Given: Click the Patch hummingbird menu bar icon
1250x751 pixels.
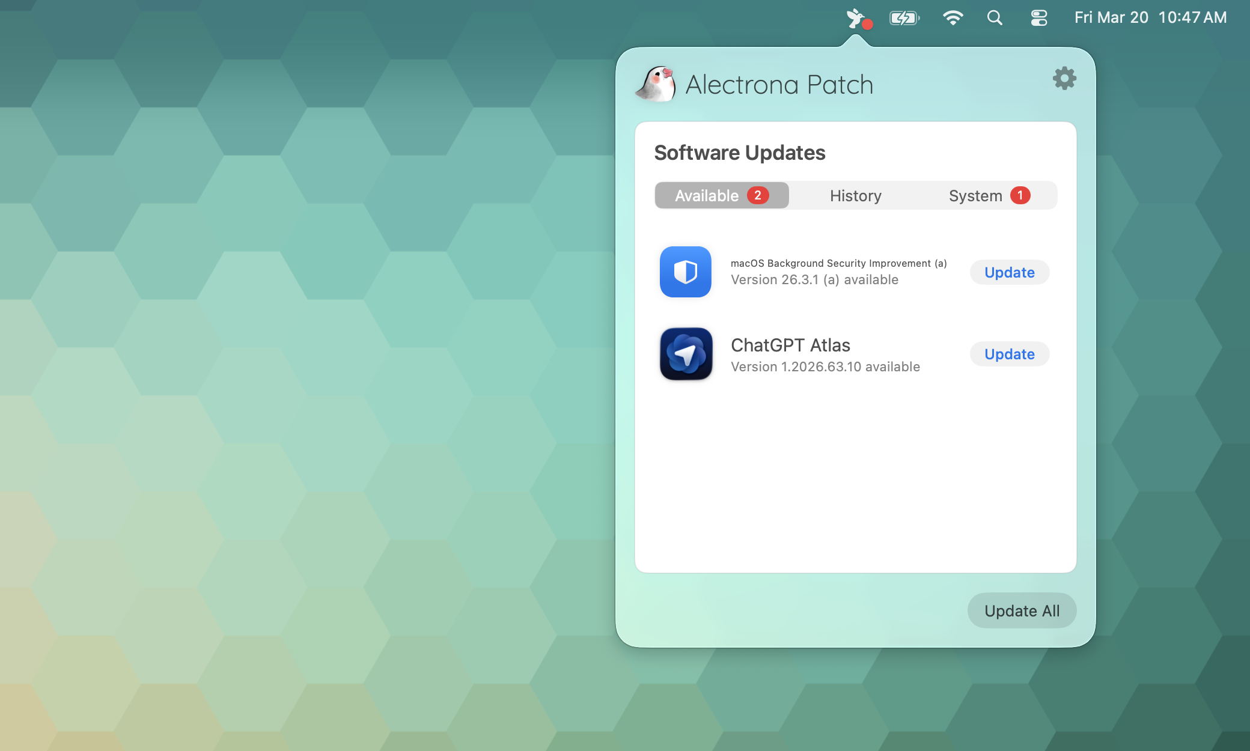Looking at the screenshot, I should coord(858,18).
